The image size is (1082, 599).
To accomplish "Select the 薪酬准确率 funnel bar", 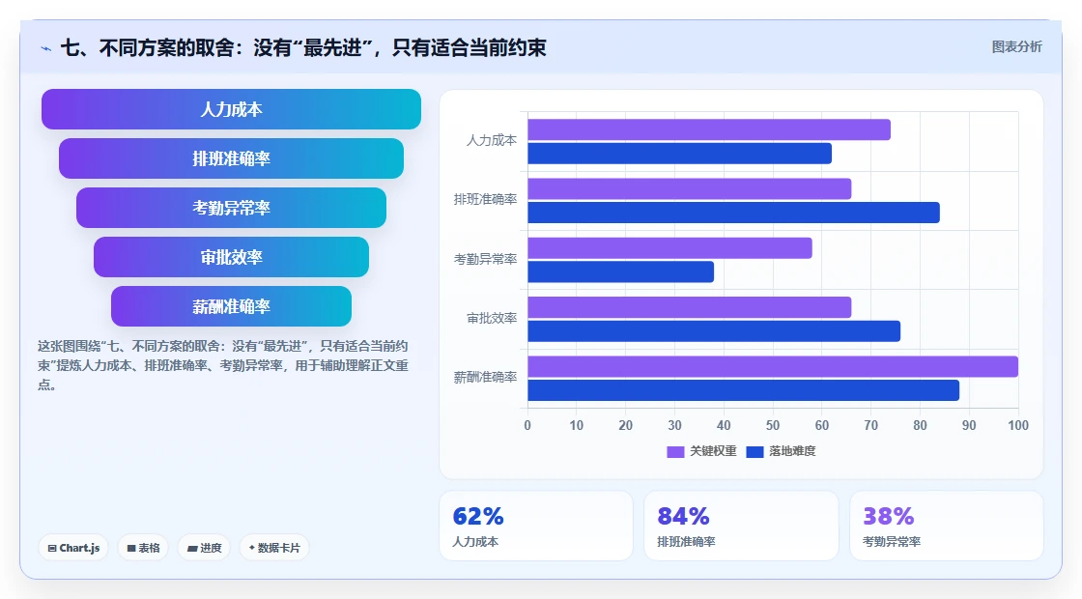I will click(x=231, y=306).
